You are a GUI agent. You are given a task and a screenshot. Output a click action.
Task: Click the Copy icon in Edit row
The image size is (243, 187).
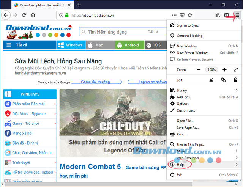point(223,80)
